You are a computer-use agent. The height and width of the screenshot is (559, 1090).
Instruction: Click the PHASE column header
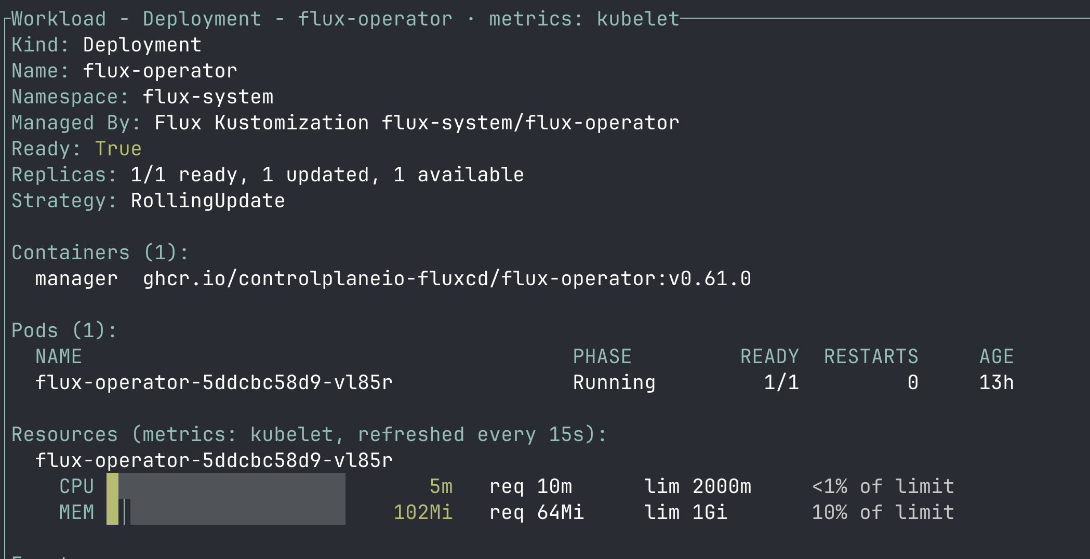tap(602, 356)
